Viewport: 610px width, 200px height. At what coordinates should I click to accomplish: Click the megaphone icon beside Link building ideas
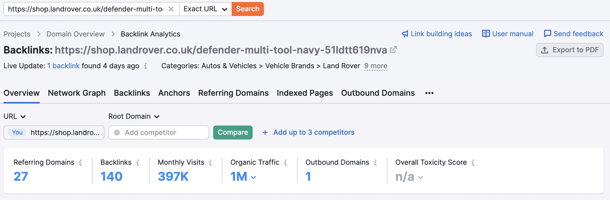tap(405, 34)
